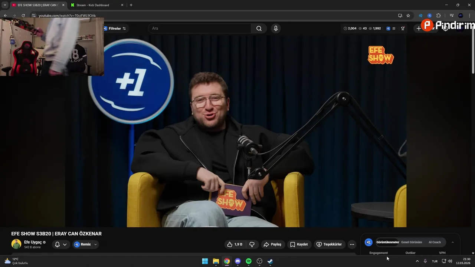Open Chrome media controls icon

coord(452,16)
